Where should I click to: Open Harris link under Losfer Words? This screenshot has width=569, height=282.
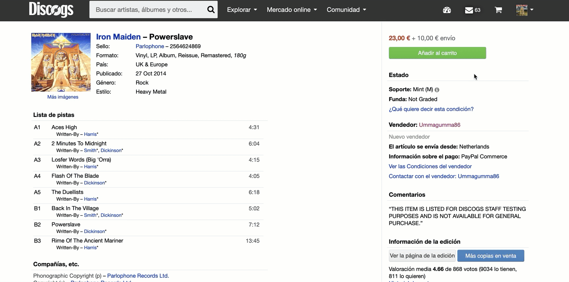[x=90, y=167]
